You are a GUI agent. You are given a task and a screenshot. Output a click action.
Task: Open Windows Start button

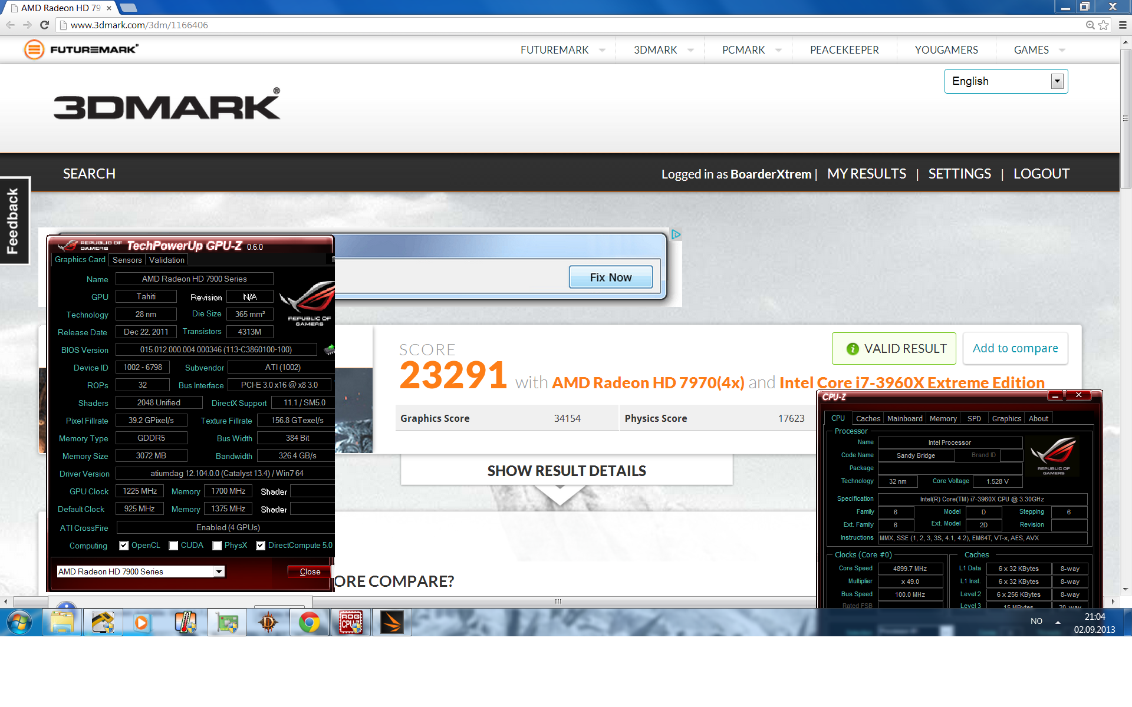(x=19, y=622)
